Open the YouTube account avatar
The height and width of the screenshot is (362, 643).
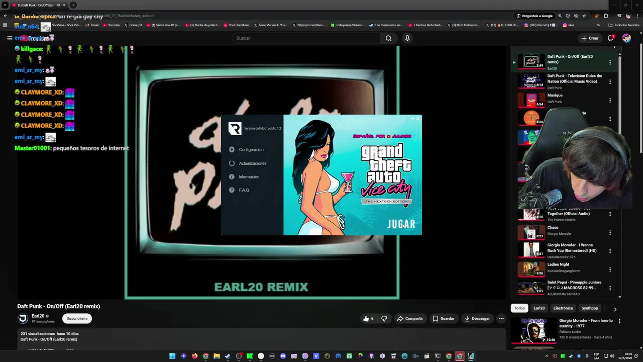pyautogui.click(x=626, y=38)
